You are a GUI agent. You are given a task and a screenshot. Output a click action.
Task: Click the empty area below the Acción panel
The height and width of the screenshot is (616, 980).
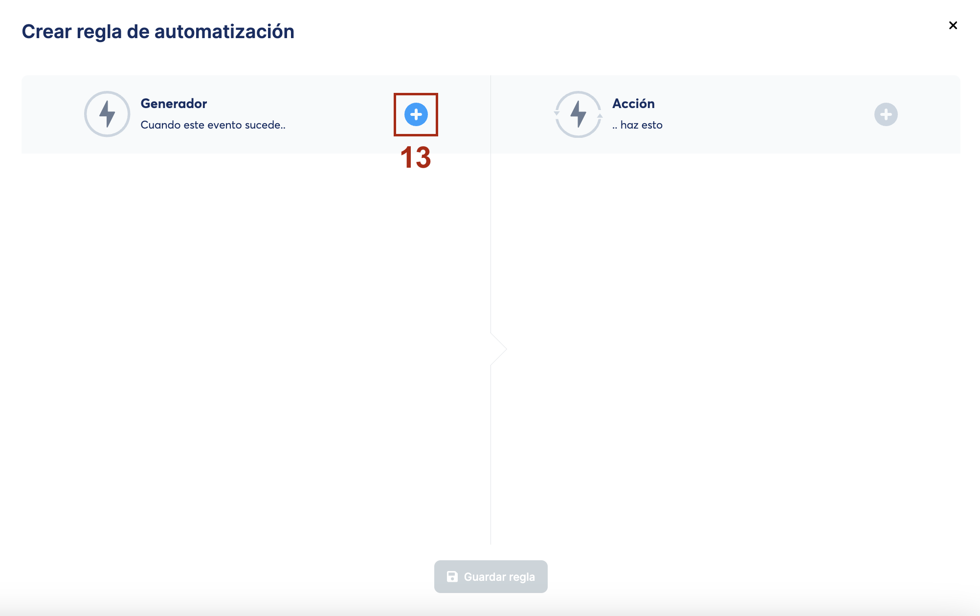tap(734, 342)
